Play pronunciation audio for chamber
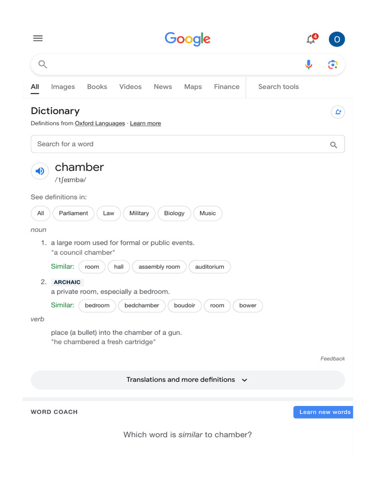The width and height of the screenshot is (376, 501). (x=40, y=171)
